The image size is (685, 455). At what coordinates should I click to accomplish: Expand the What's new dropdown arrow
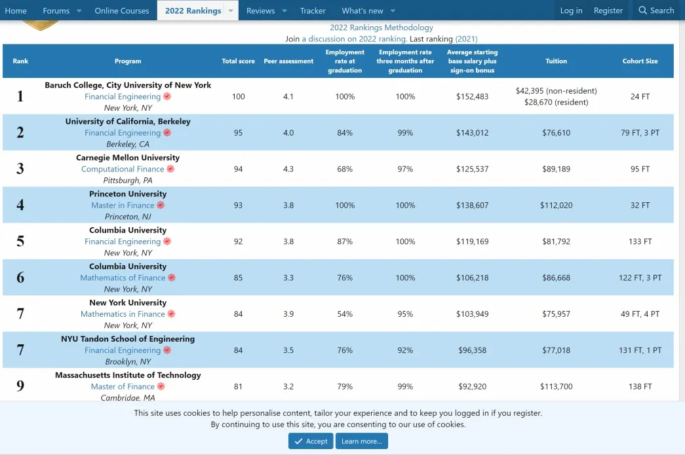pyautogui.click(x=393, y=10)
